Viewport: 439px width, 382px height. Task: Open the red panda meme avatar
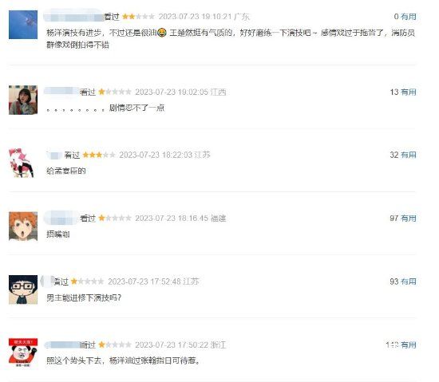[23, 352]
